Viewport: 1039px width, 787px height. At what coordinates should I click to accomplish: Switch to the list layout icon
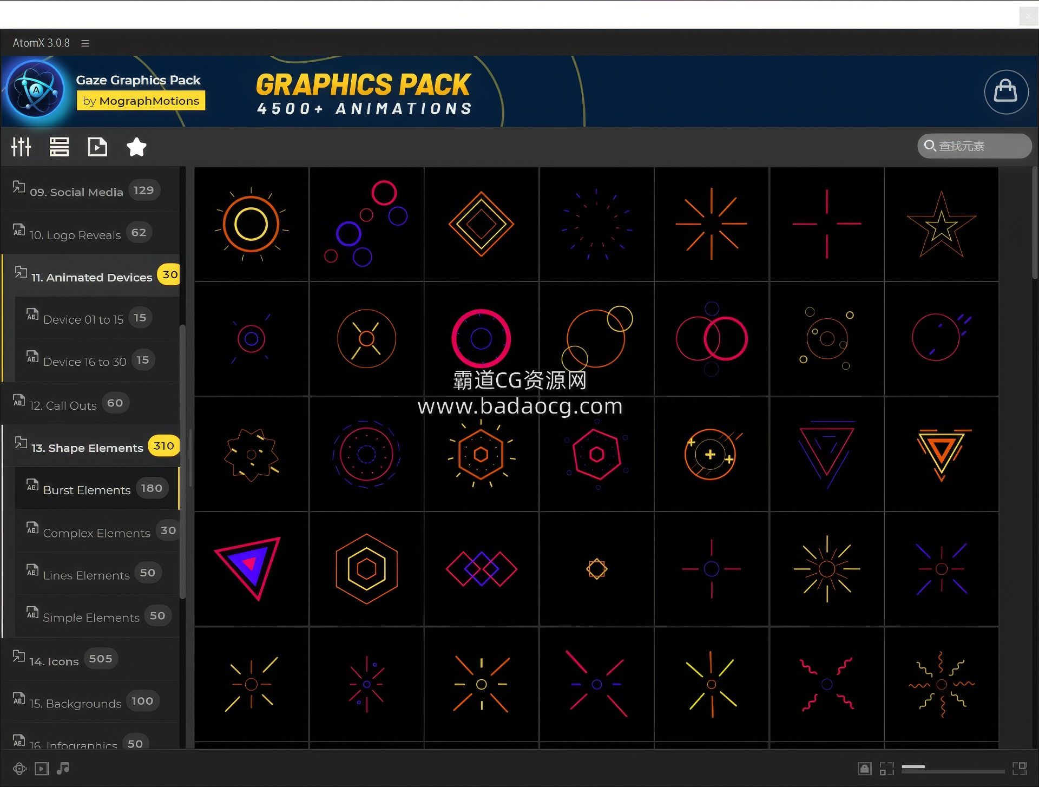point(59,147)
